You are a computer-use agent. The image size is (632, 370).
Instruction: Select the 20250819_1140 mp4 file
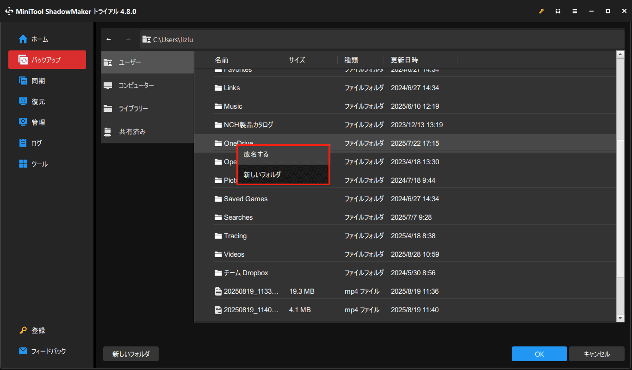[405, 310]
